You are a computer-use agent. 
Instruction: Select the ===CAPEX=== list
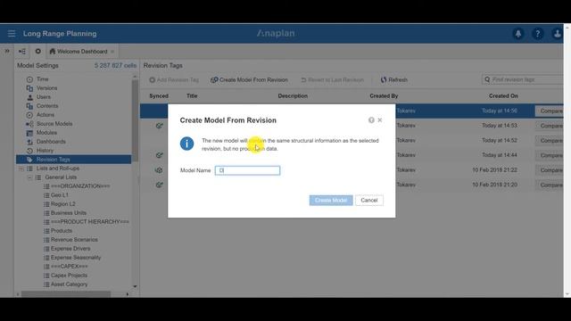[x=70, y=267]
